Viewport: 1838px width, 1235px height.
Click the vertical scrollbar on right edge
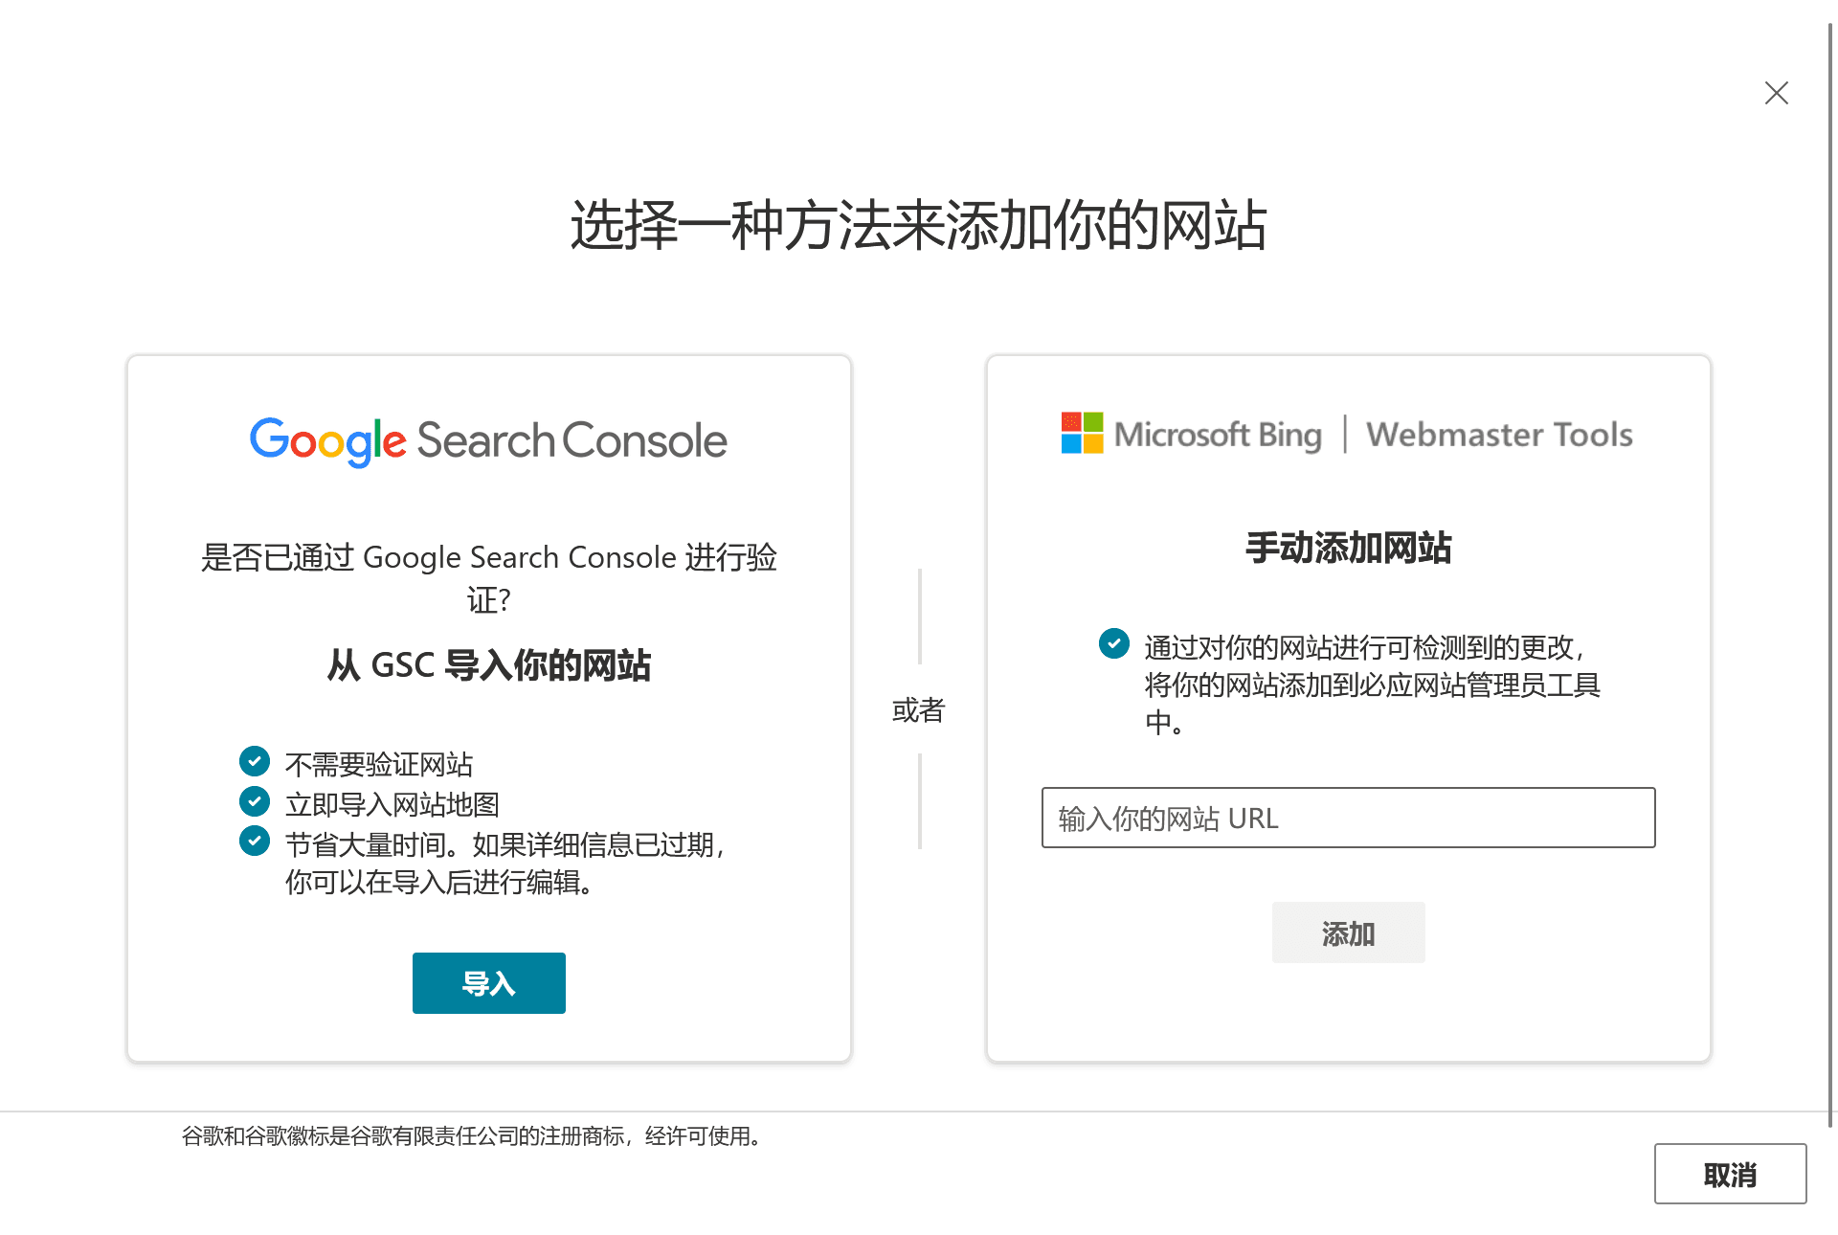(1831, 574)
